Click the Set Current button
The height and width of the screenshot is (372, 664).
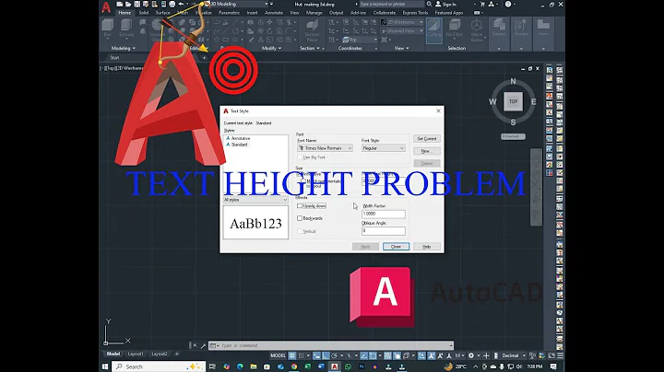tap(426, 139)
